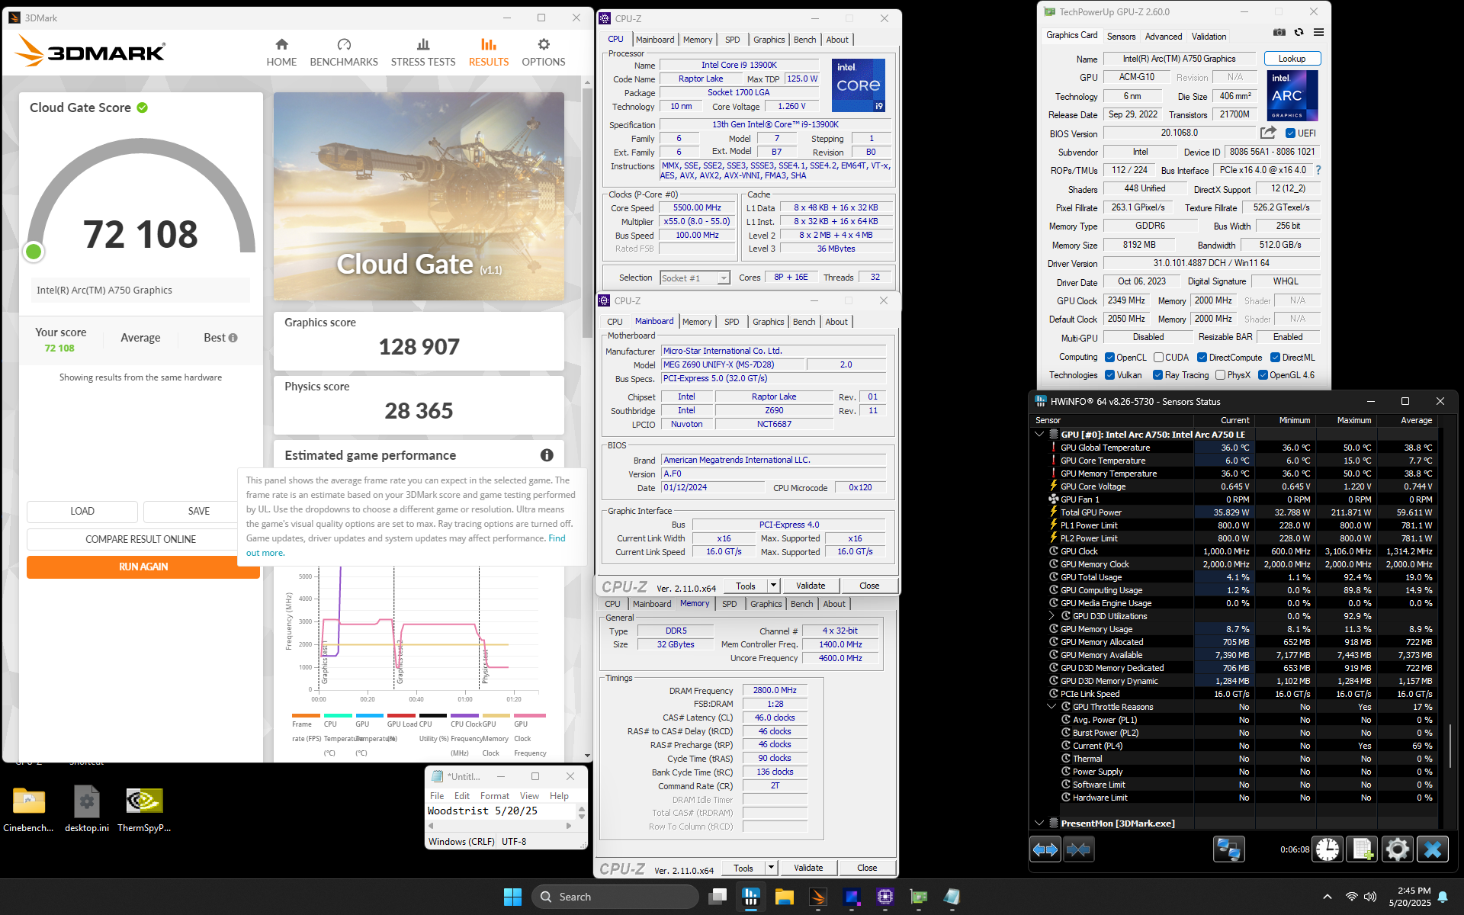Viewport: 1464px width, 915px height.
Task: Toggle the Vulkan checkbox
Action: [x=1109, y=375]
